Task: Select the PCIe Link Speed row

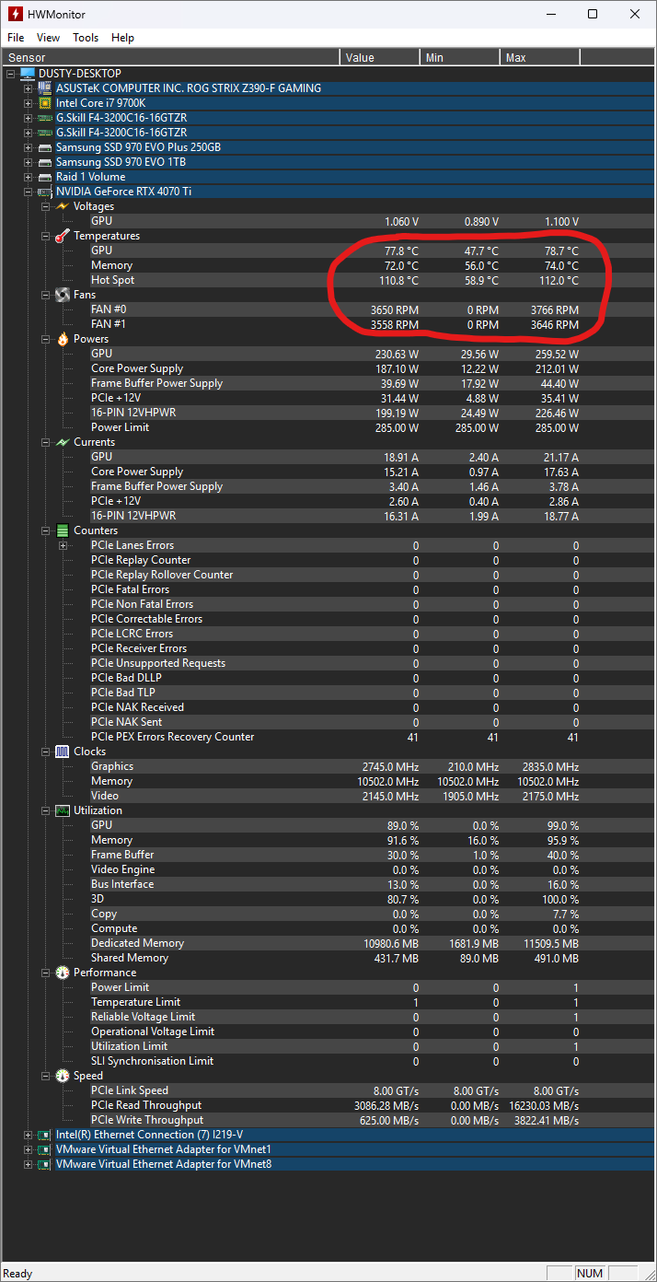Action: (372, 1090)
